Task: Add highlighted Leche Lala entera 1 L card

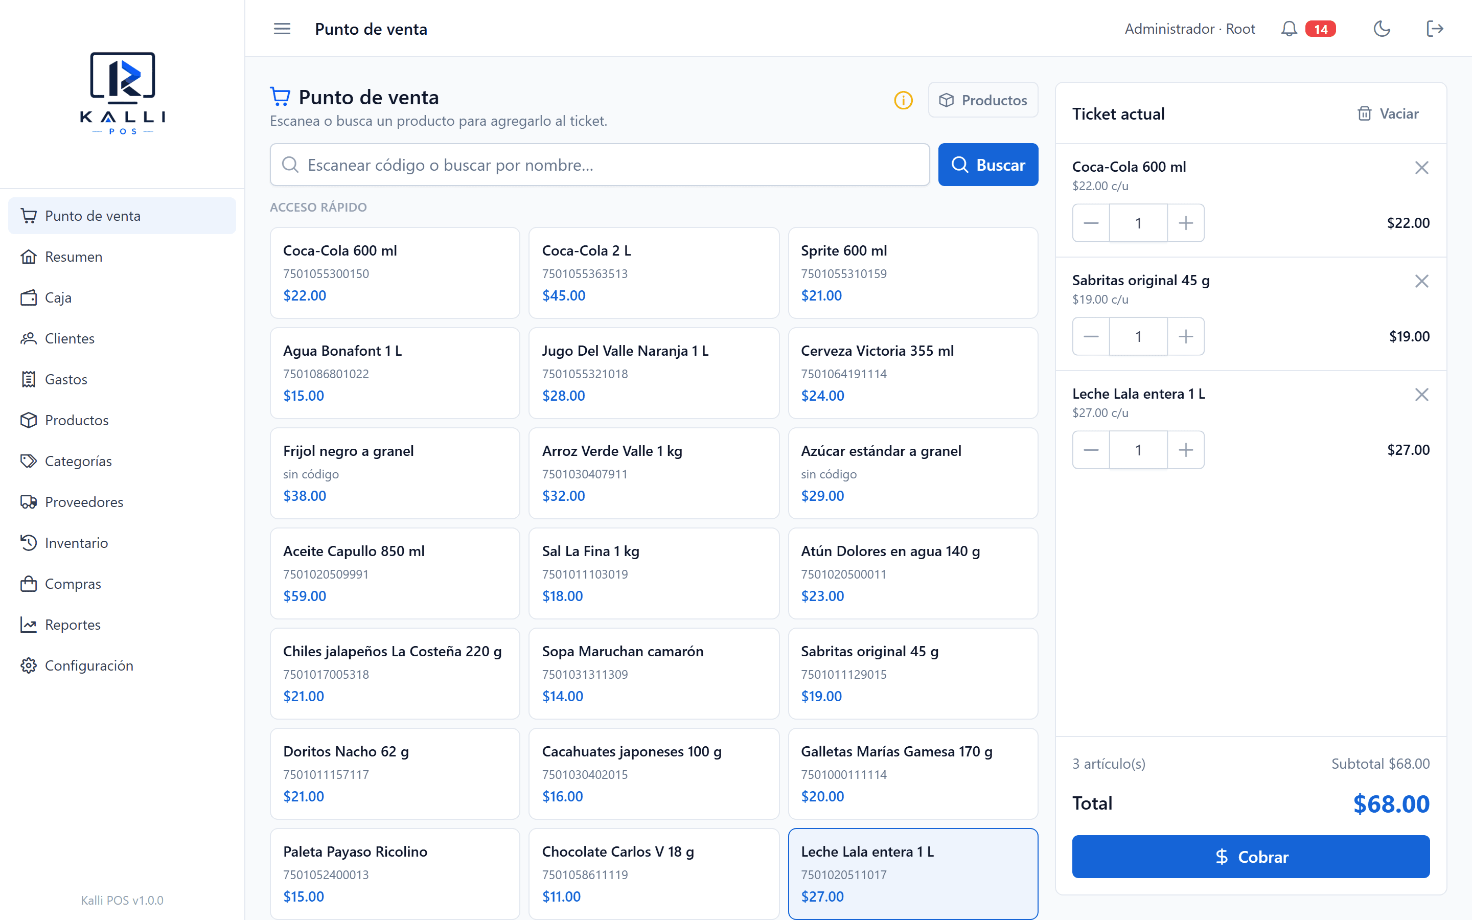Action: 913,874
